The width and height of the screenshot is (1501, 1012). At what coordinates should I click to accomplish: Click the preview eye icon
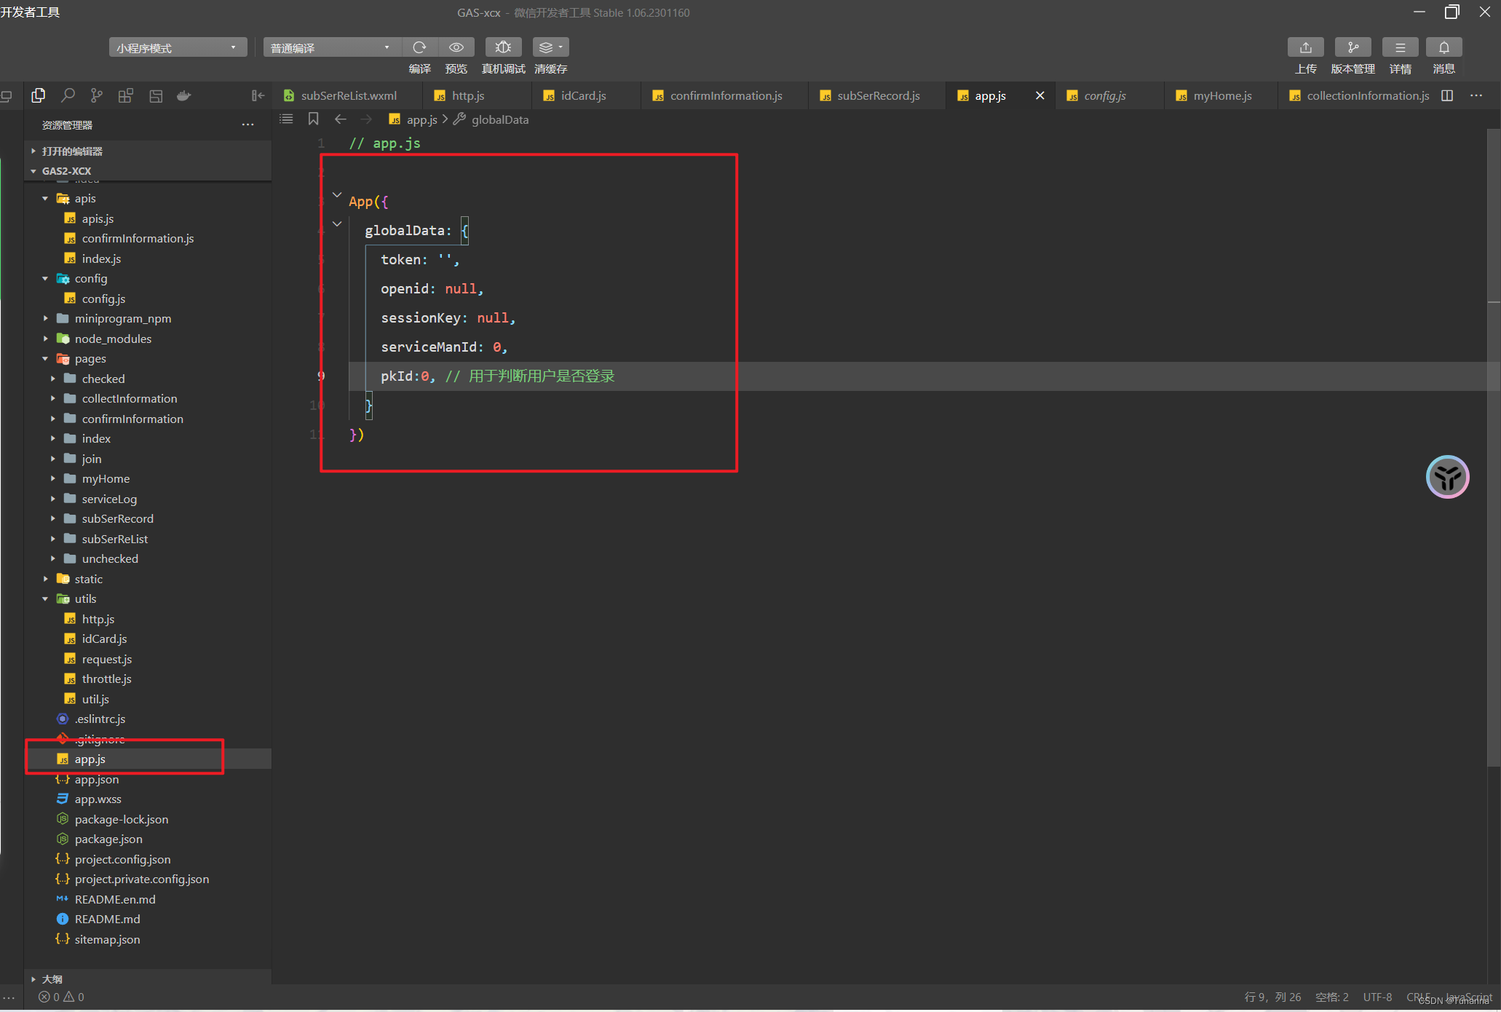(456, 47)
